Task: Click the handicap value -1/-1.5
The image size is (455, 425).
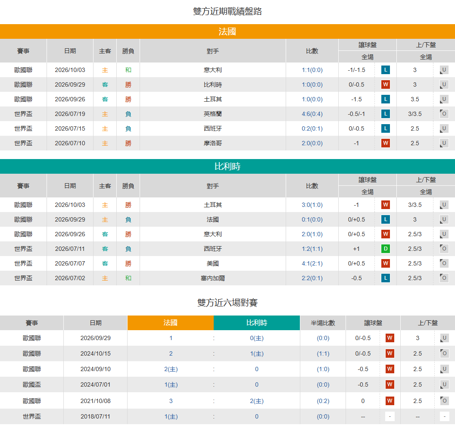Action: (356, 70)
